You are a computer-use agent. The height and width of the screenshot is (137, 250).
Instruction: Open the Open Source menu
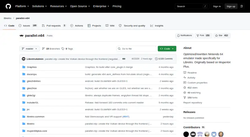pyautogui.click(x=80, y=6)
